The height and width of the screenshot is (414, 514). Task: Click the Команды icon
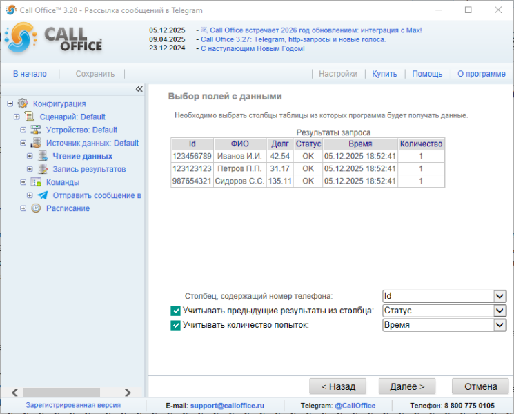pyautogui.click(x=36, y=182)
